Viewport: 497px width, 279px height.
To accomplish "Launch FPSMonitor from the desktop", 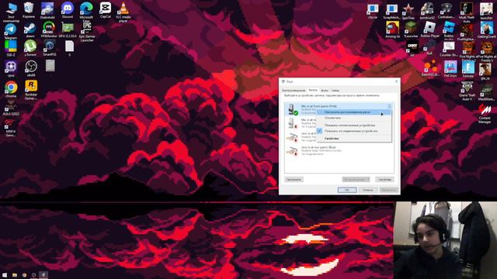I will coord(49,29).
